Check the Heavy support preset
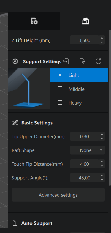This screenshot has height=233, width=111. coord(60,103)
